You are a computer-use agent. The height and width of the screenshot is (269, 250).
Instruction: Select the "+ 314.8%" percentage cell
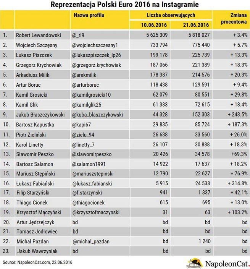pos(234,183)
